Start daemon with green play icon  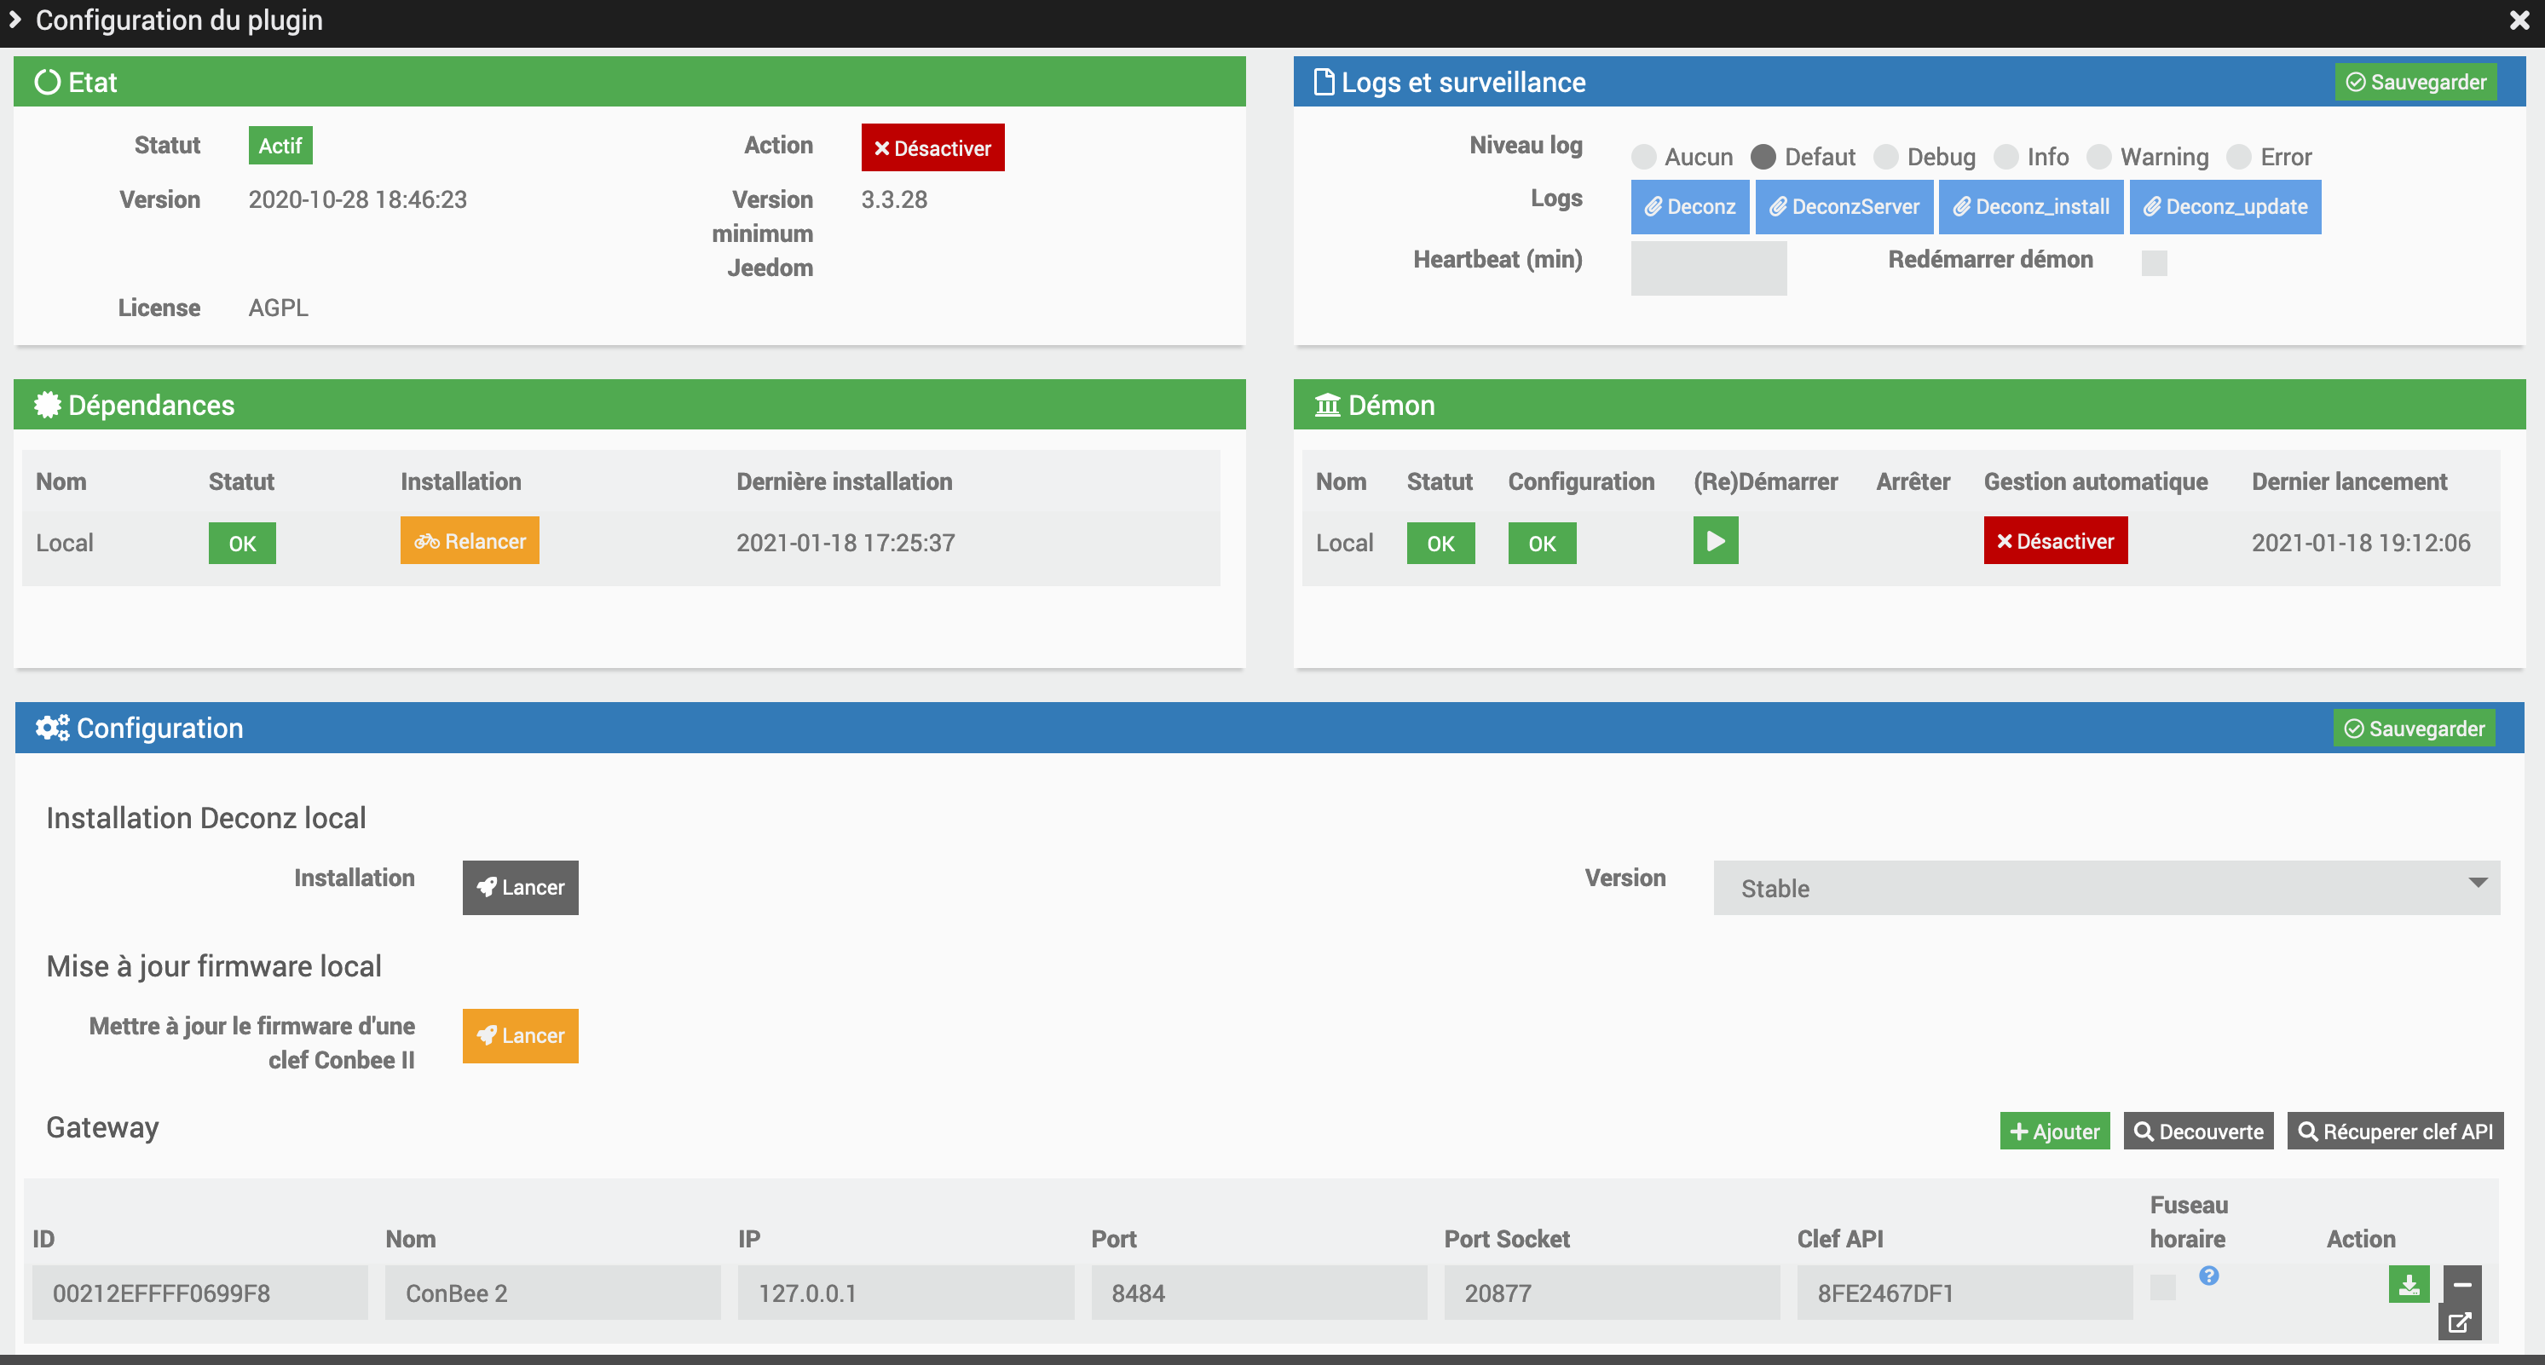(1715, 541)
